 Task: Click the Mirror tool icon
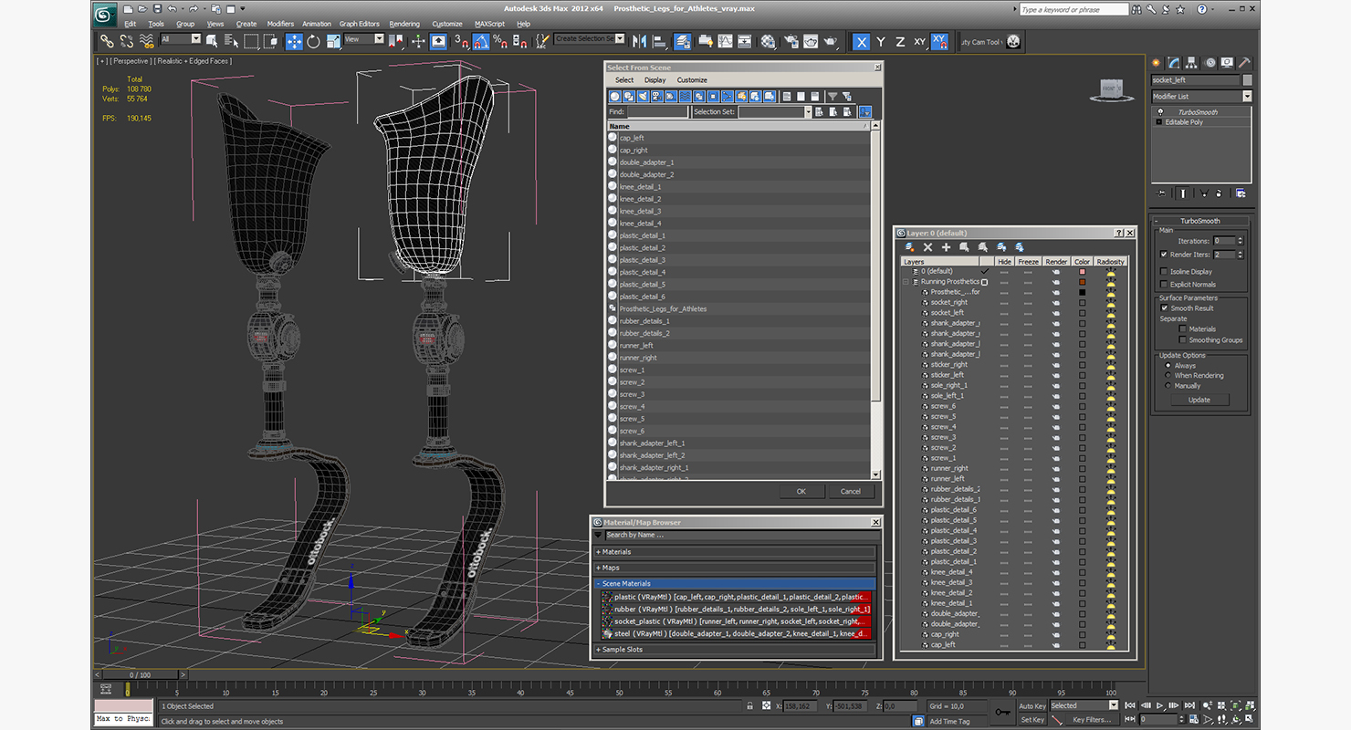tap(639, 42)
